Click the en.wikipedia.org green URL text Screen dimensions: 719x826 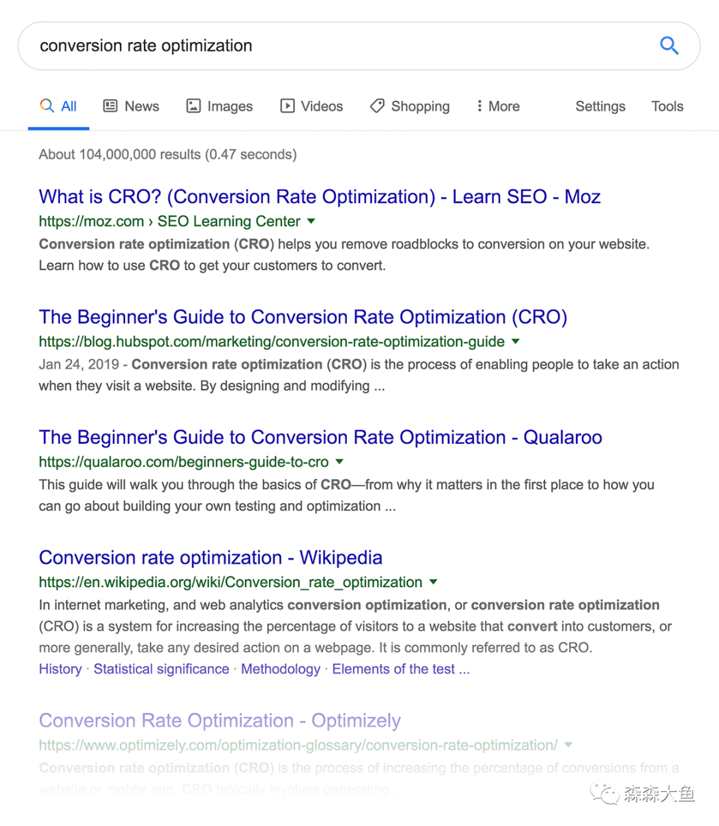coord(230,582)
